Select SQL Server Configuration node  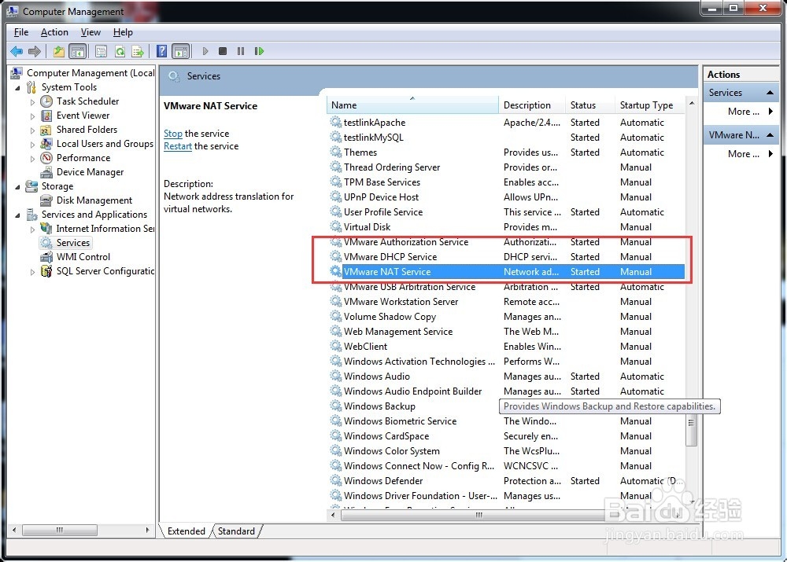click(x=105, y=271)
